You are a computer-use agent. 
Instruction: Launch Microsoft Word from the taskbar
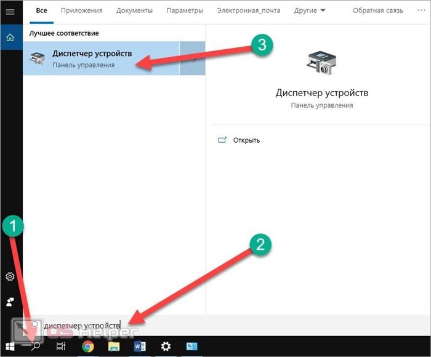pyautogui.click(x=140, y=347)
